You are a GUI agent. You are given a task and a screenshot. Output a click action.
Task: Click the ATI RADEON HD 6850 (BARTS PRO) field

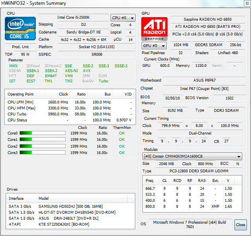(x=208, y=26)
